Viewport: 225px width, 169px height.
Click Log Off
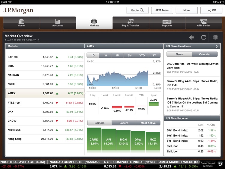211,10
